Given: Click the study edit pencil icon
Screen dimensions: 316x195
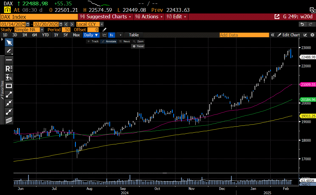Looking at the screenshot, I should pyautogui.click(x=104, y=30).
